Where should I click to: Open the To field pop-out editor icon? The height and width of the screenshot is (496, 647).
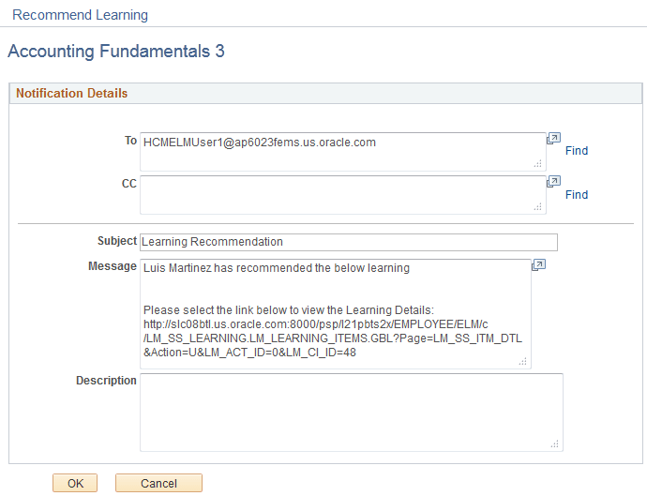coord(553,138)
